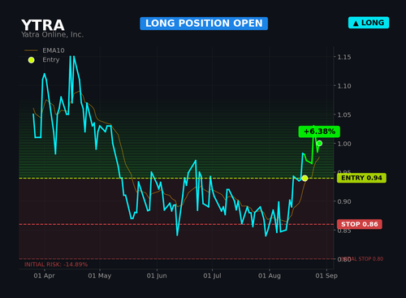Click the 0.90 price axis label
Viewport: 406px width, 298px height.
[x=344, y=201]
